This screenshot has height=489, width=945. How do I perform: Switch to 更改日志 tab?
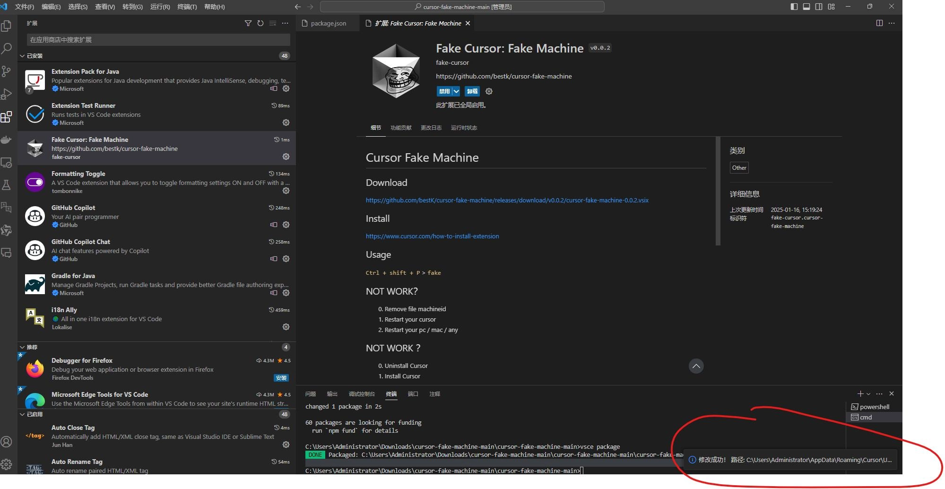click(431, 128)
